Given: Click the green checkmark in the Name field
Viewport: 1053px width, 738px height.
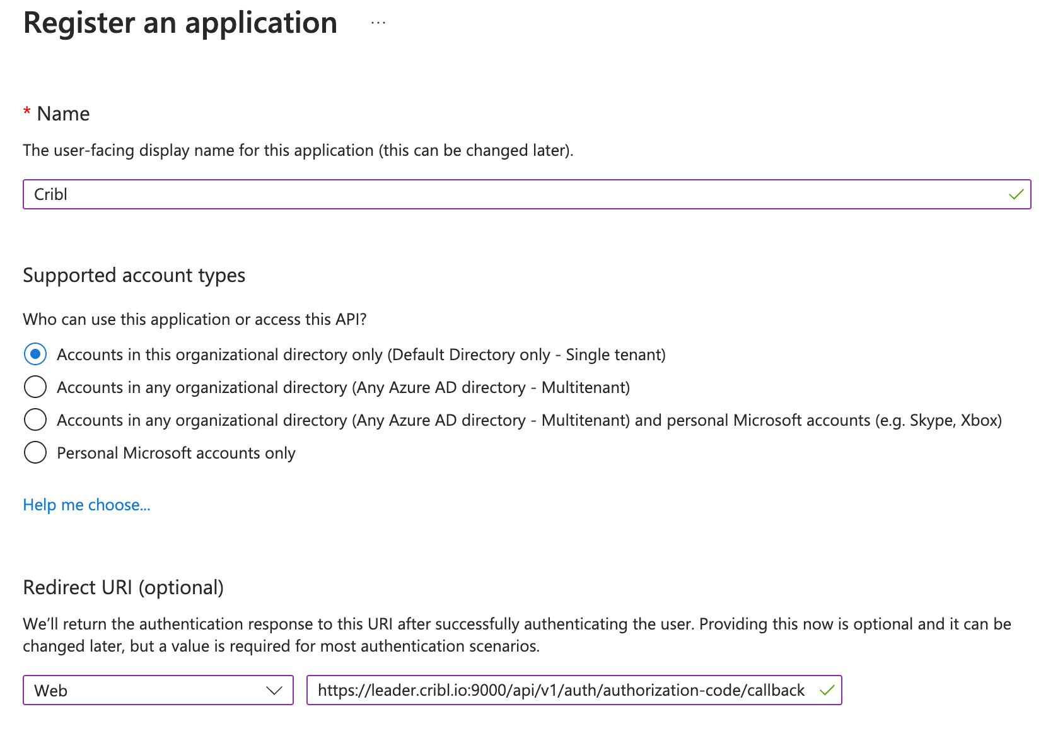Looking at the screenshot, I should pos(1016,194).
